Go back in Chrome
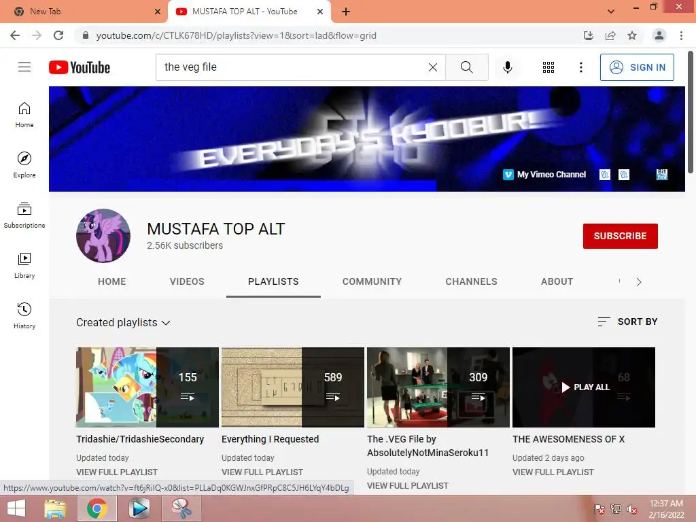The width and height of the screenshot is (696, 522). 15,35
